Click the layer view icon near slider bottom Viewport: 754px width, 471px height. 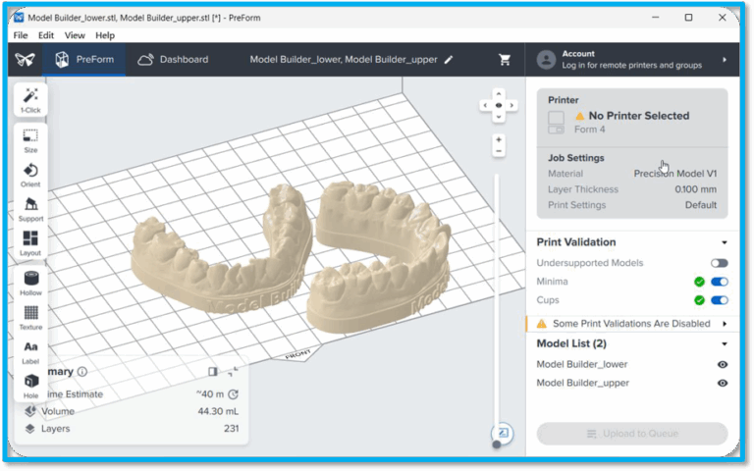pos(503,433)
